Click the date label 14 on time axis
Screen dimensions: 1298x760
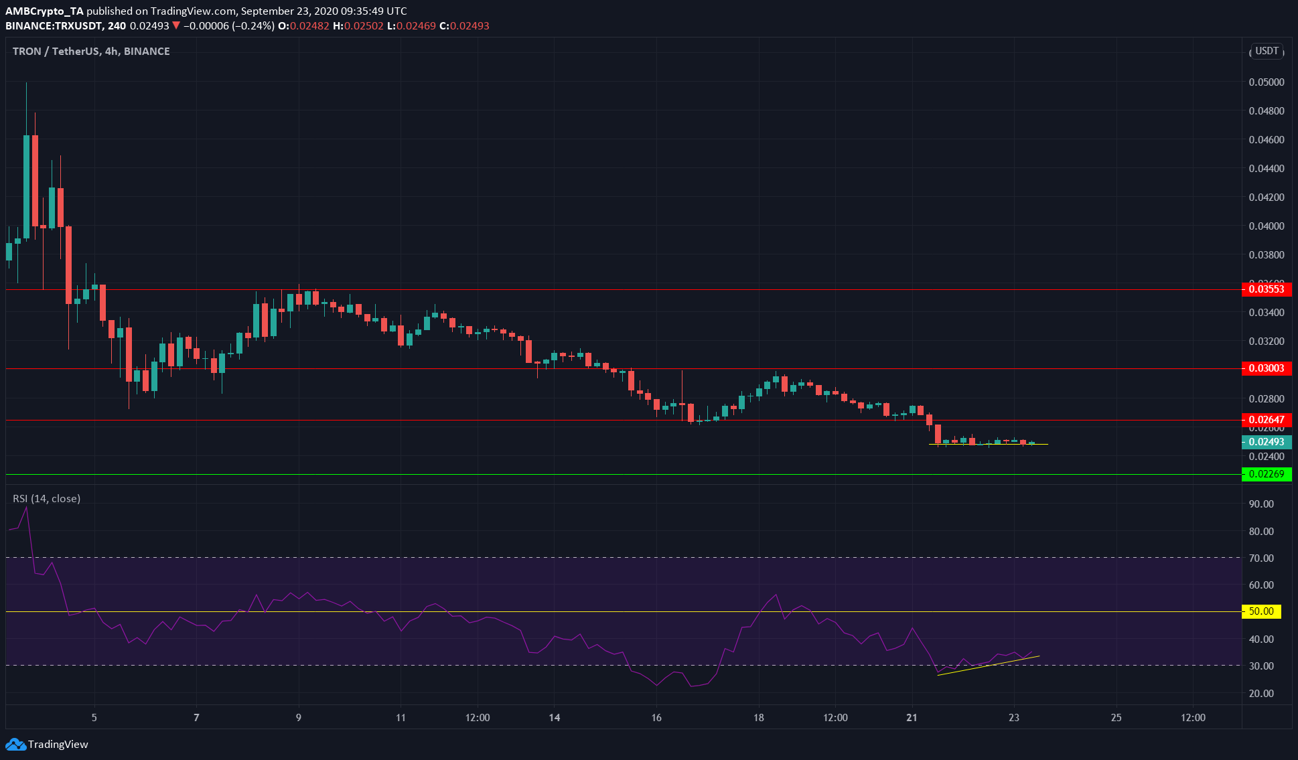(555, 718)
